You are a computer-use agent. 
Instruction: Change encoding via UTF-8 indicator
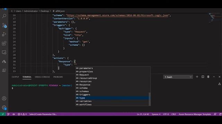coord(166,114)
